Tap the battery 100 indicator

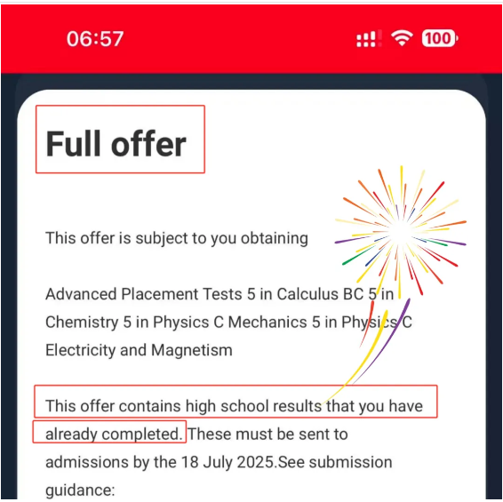tap(440, 38)
